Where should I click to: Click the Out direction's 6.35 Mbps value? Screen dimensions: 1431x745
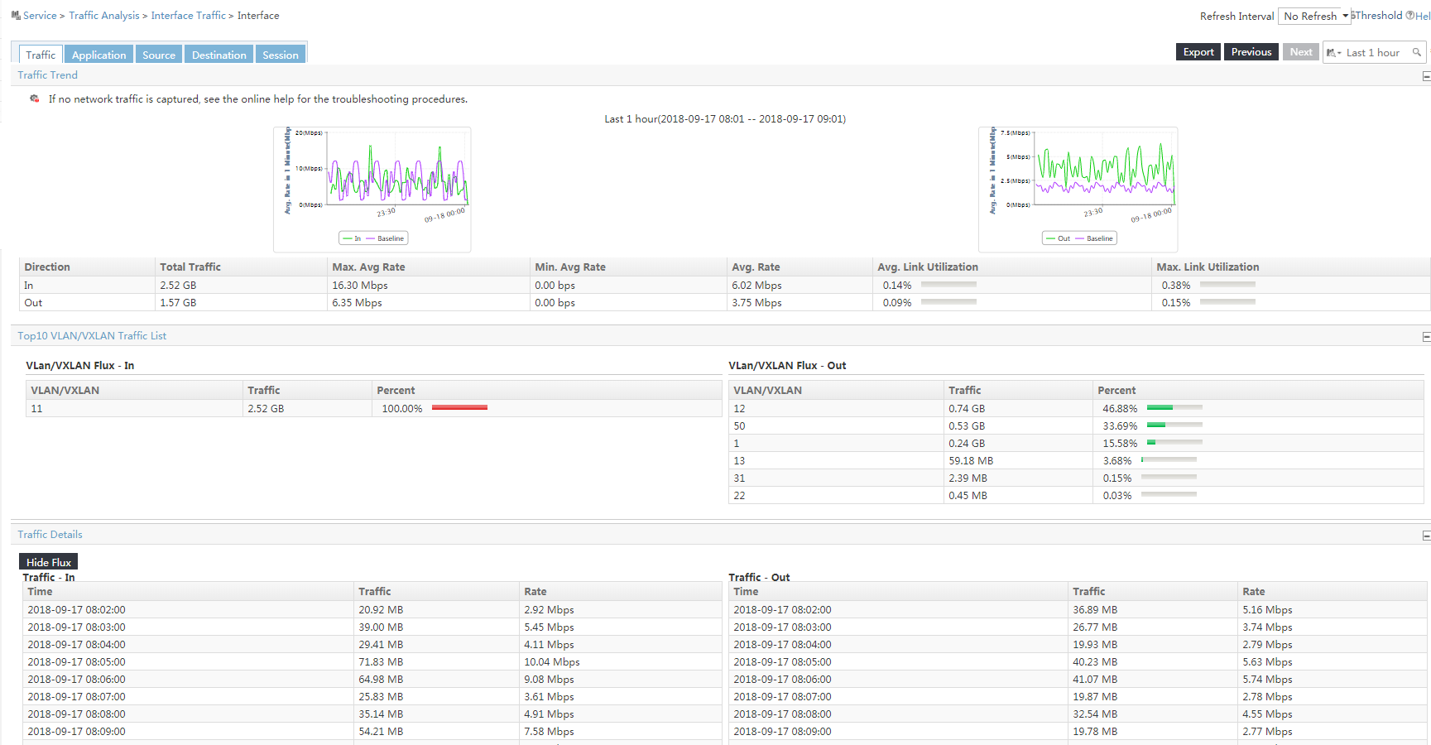point(357,302)
